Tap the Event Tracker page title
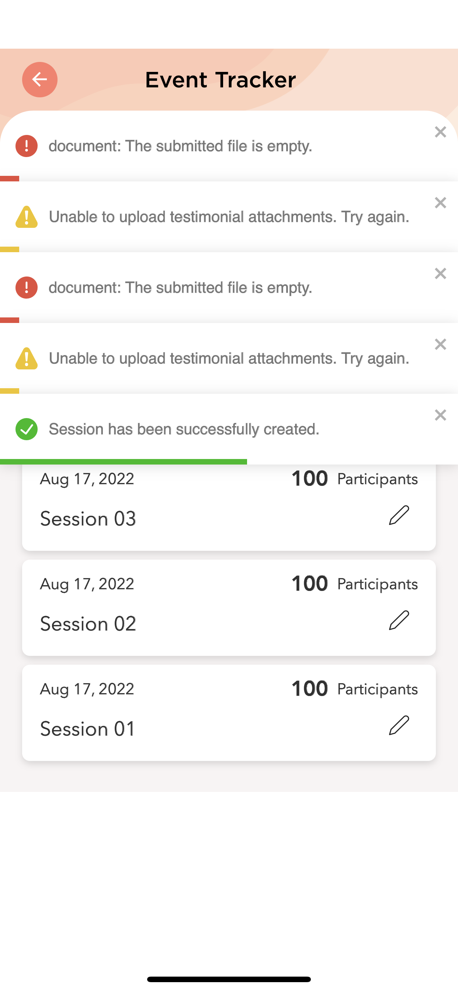The height and width of the screenshot is (991, 458). point(221,80)
